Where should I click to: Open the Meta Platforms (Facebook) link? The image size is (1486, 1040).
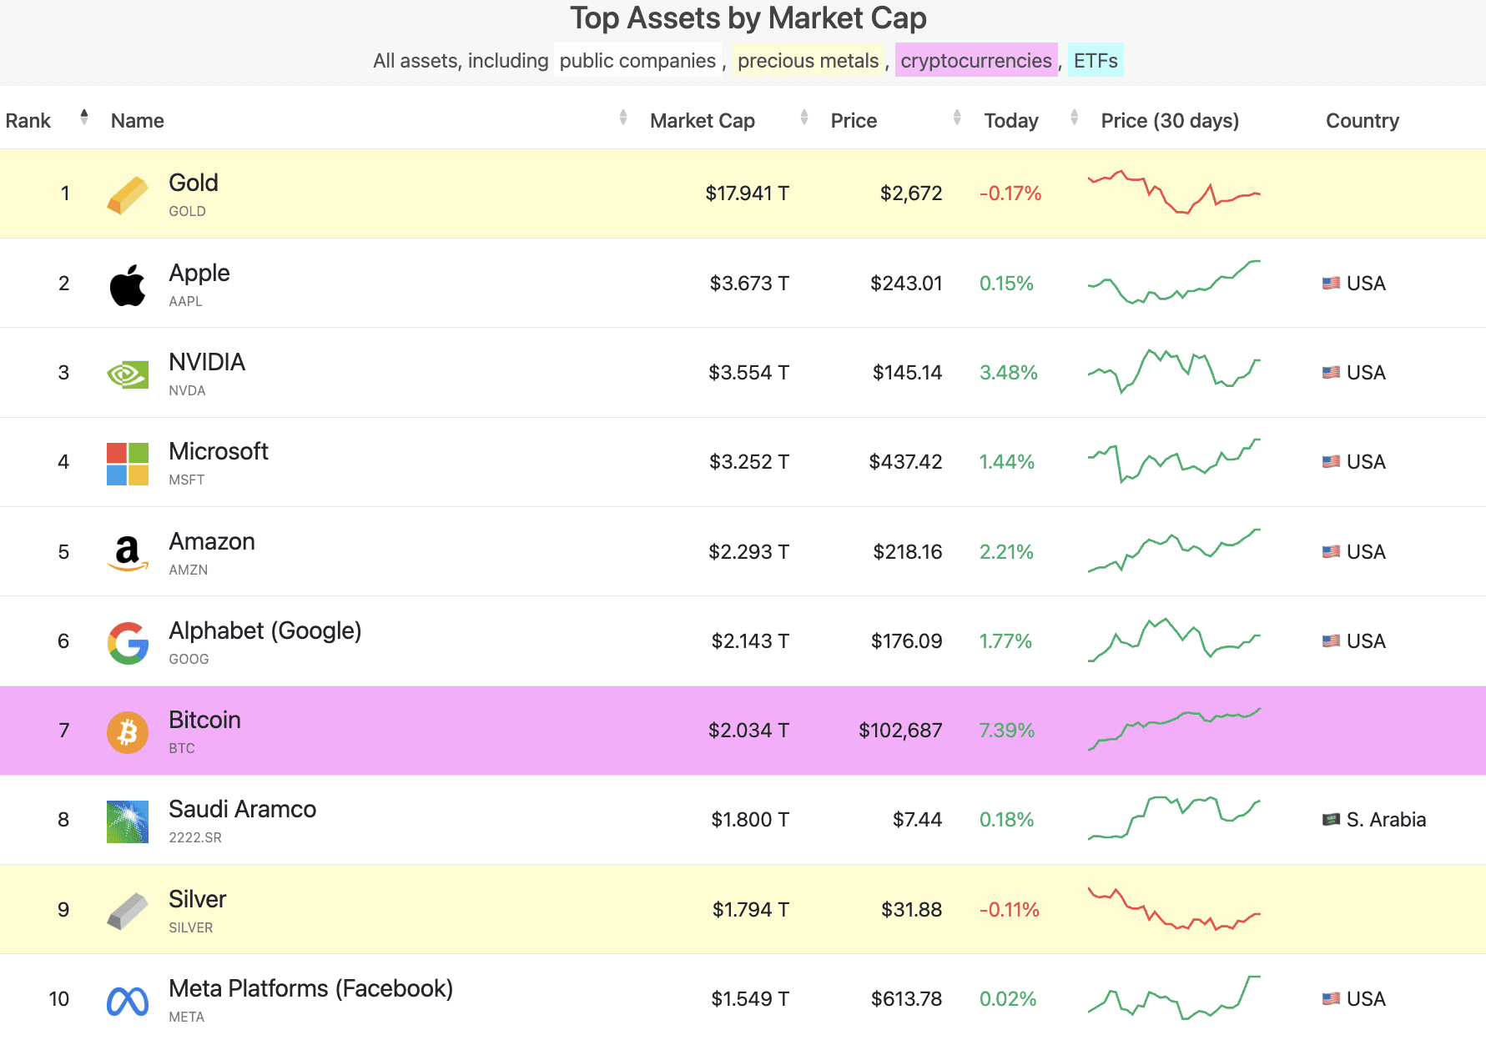click(310, 988)
